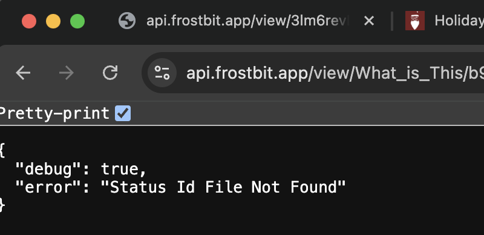484x235 pixels.
Task: Enter fullscreen with the green button
Action: tap(77, 21)
